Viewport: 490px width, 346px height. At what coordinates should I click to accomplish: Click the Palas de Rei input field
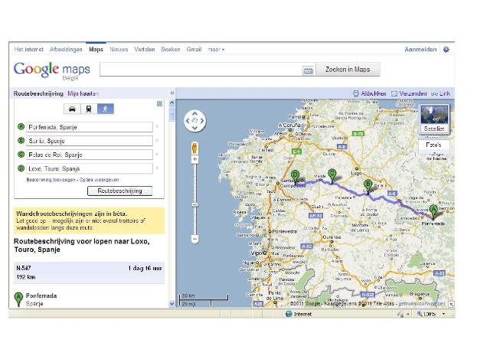(90, 155)
